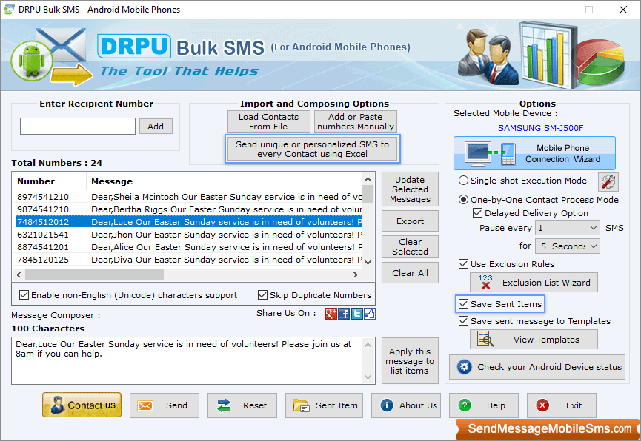Focus the Enter Recipient Number field
The width and height of the screenshot is (641, 441).
tap(78, 127)
